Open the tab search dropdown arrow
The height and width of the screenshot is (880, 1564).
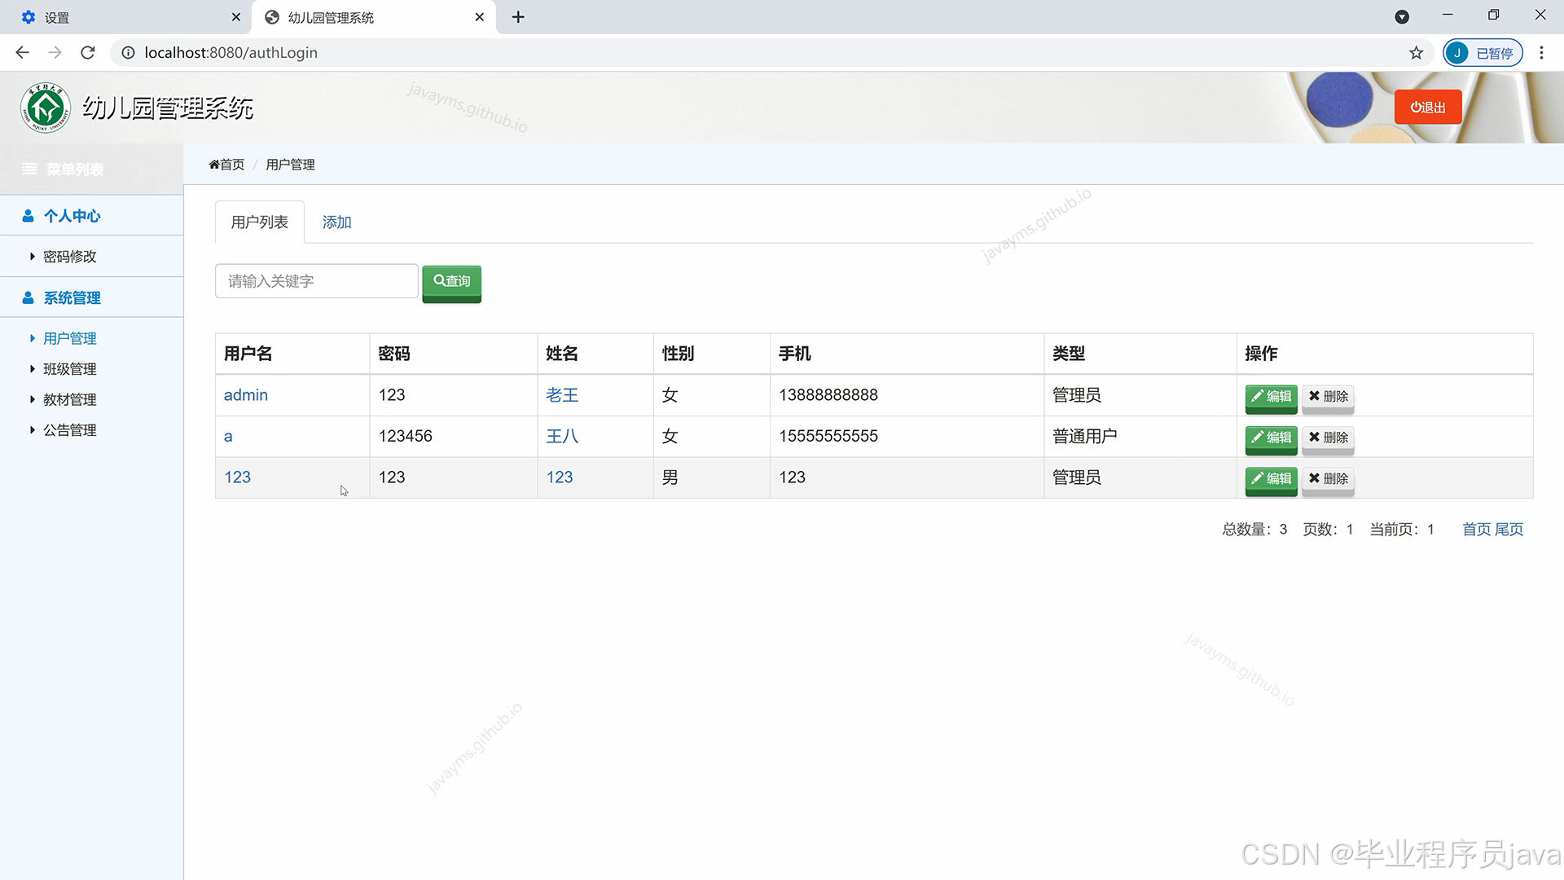click(x=1402, y=17)
